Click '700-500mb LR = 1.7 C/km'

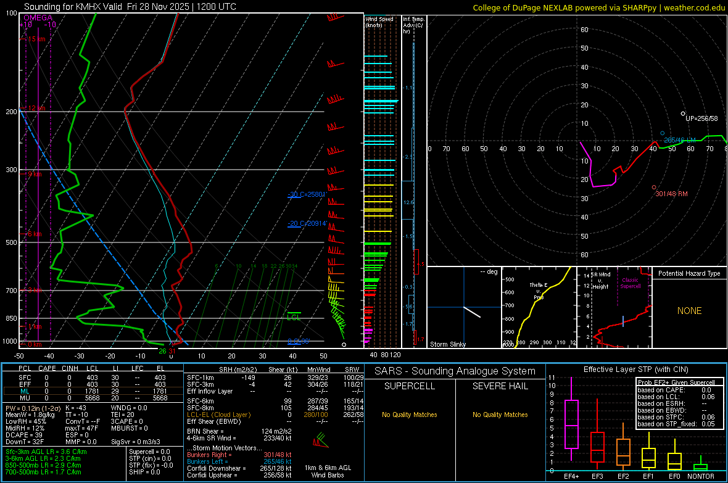click(x=43, y=472)
